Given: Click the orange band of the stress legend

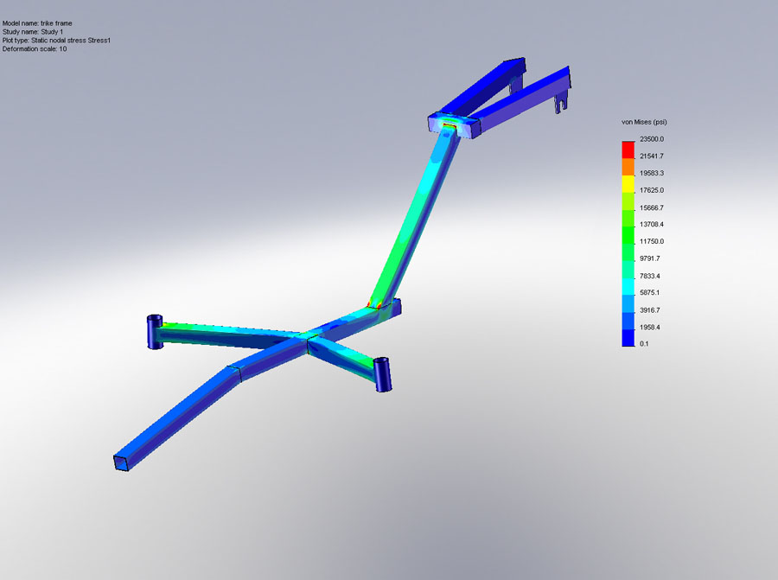Looking at the screenshot, I should (628, 167).
